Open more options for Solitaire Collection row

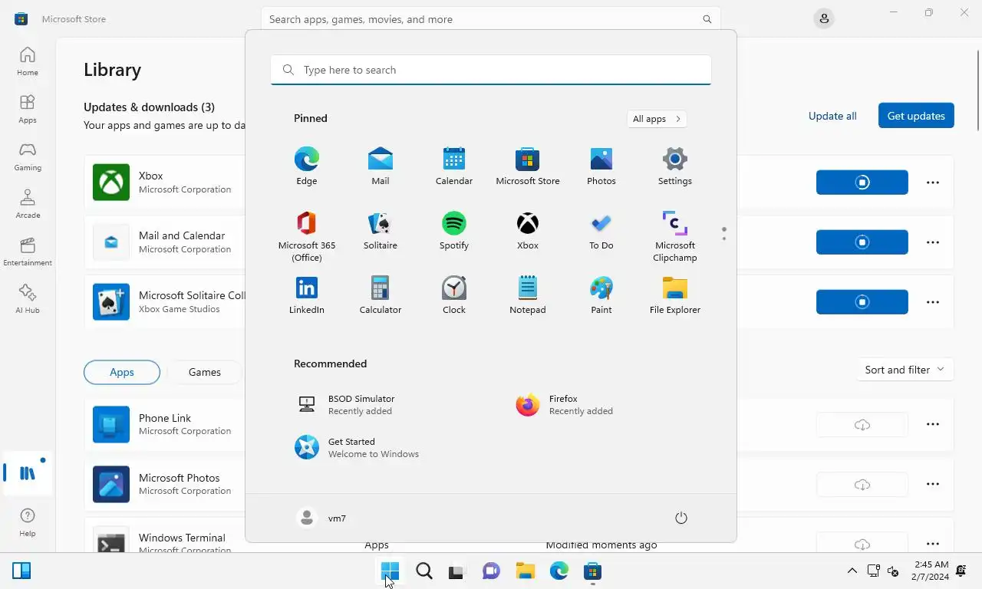click(x=933, y=302)
